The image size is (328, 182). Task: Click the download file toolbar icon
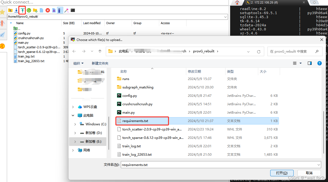coord(16,10)
